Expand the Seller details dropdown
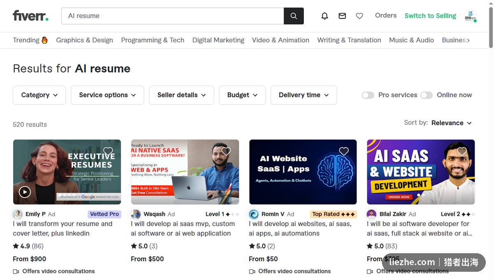This screenshot has height=280, width=494. [x=182, y=95]
